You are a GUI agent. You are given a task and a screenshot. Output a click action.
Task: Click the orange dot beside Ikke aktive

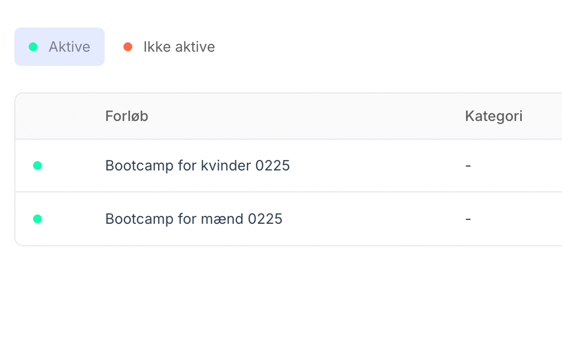[128, 47]
